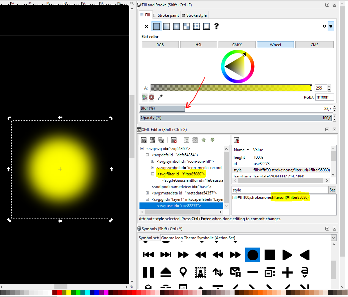Choose the linear gradient fill icon

[x=166, y=26]
